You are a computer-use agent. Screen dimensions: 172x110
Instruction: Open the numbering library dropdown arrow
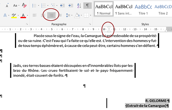click(48, 5)
